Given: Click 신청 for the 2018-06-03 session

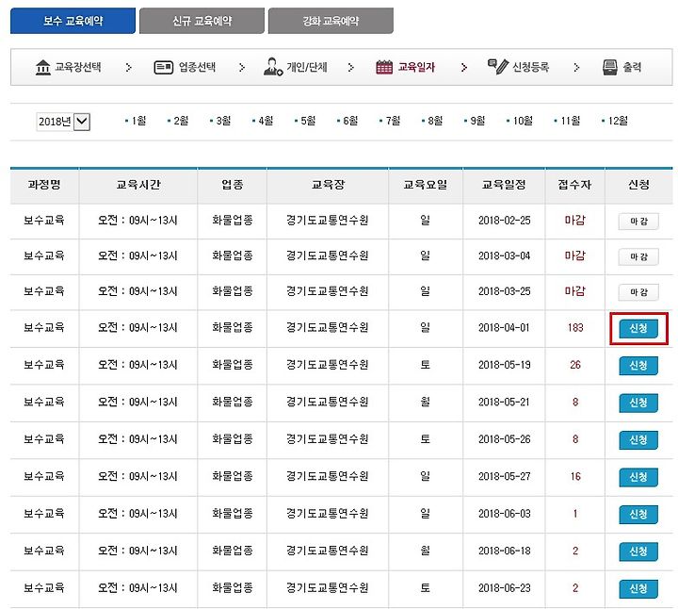Looking at the screenshot, I should tap(638, 515).
